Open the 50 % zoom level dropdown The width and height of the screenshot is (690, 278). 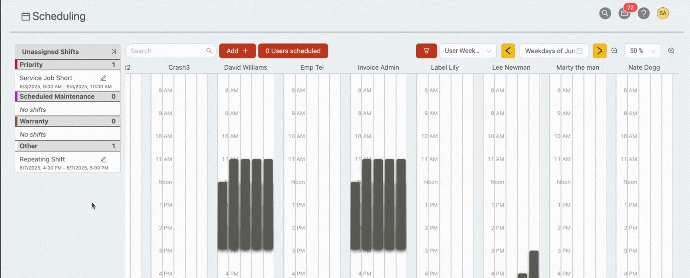642,51
